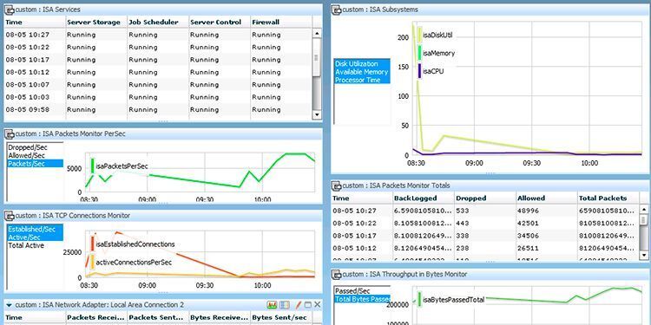Screen dimensions: 651x325
Task: Click the ISA TCP Connections Monitor panel icon
Action: coord(10,216)
